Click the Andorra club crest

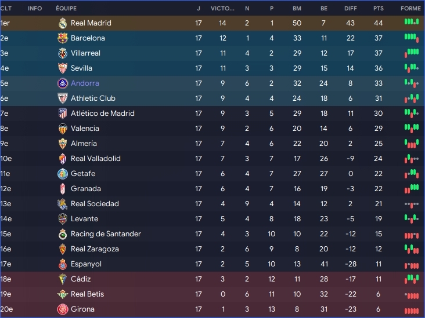pos(63,83)
